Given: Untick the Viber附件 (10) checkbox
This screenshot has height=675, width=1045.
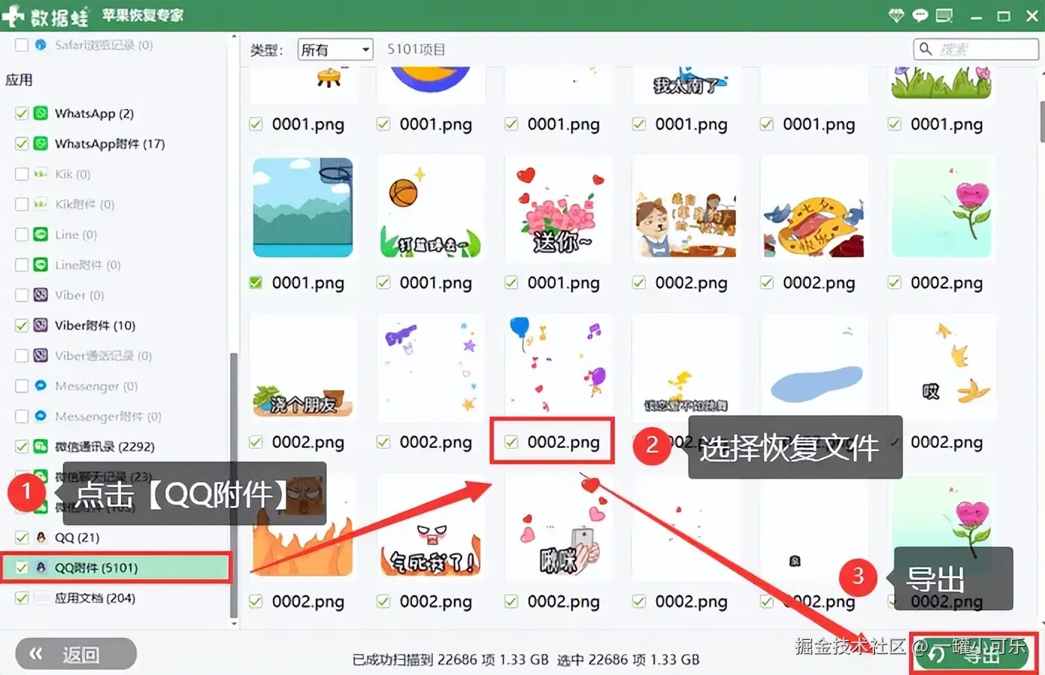Looking at the screenshot, I should click(22, 326).
